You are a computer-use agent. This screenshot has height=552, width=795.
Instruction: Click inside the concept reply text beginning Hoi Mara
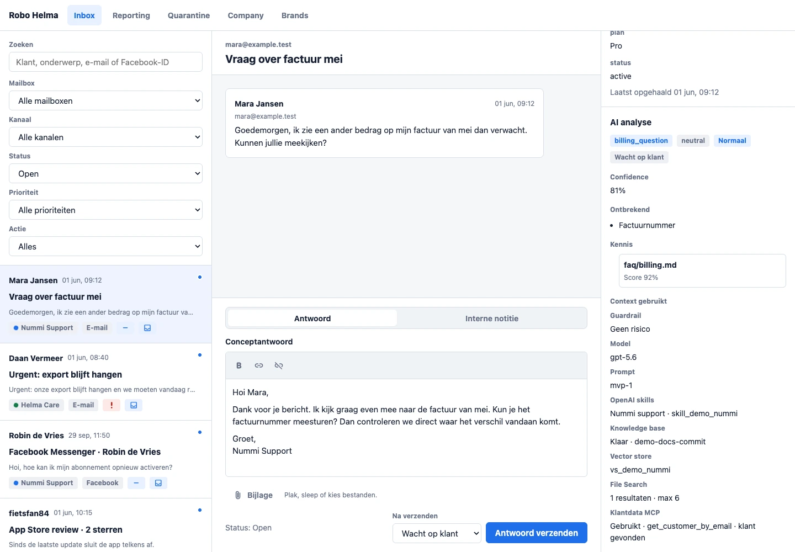(406, 428)
